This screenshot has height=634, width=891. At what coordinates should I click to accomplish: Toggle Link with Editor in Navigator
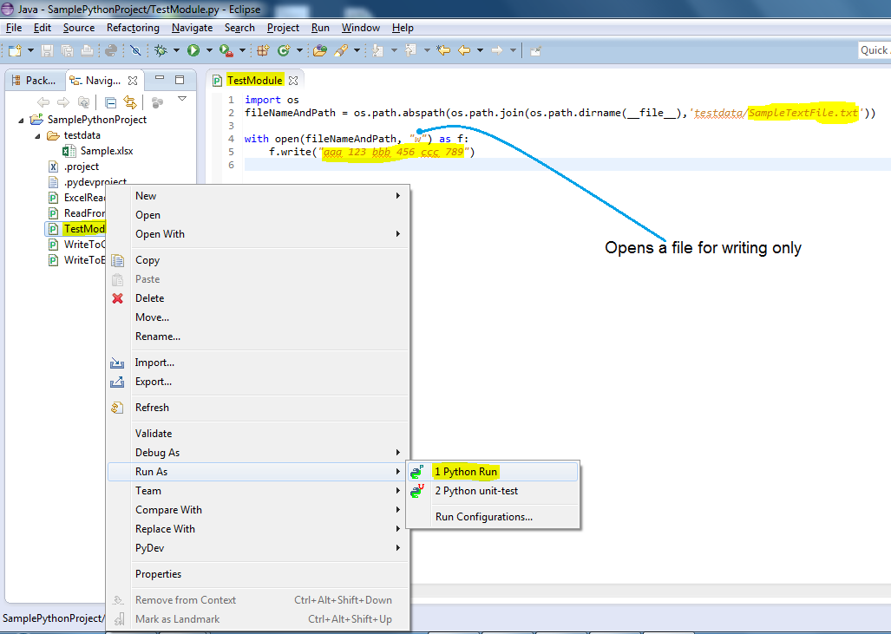click(130, 102)
